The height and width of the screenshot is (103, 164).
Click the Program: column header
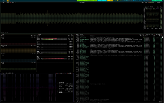[82, 36]
